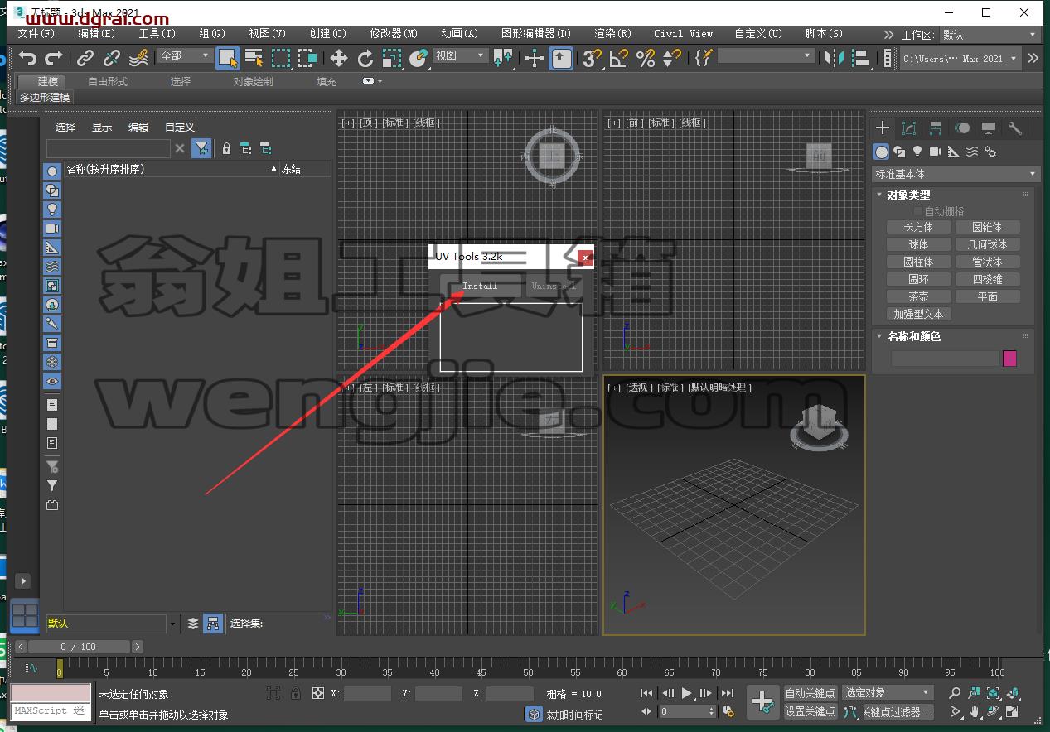This screenshot has width=1050, height=732.
Task: Activate the Select and Move tool
Action: coord(339,58)
